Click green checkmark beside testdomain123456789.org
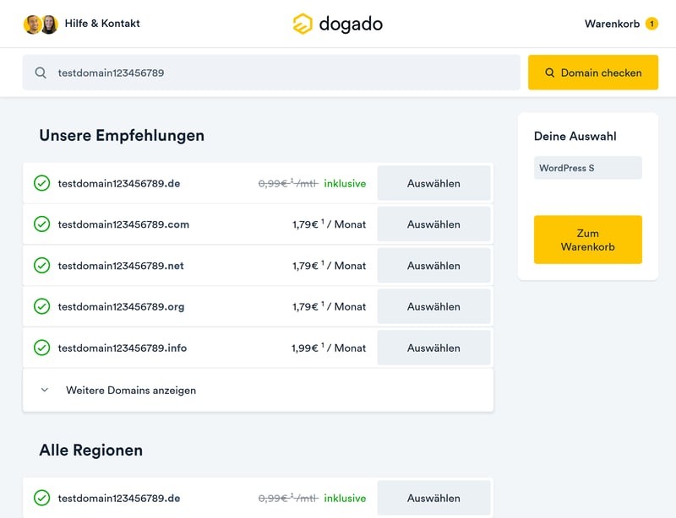676x518 pixels. click(41, 306)
